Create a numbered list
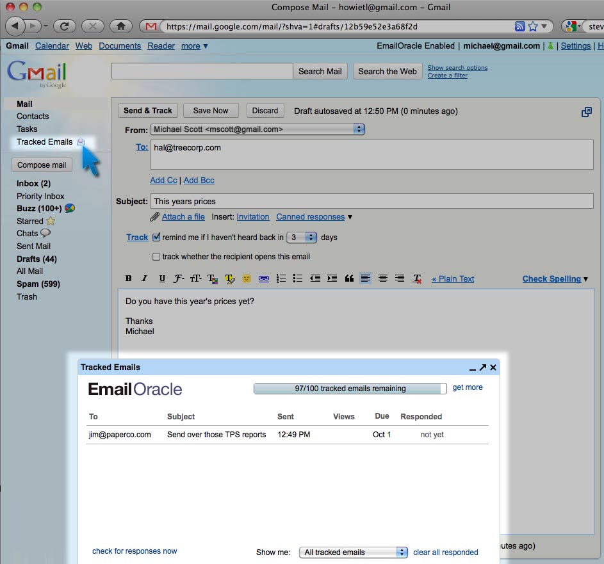604x564 pixels. [x=281, y=278]
